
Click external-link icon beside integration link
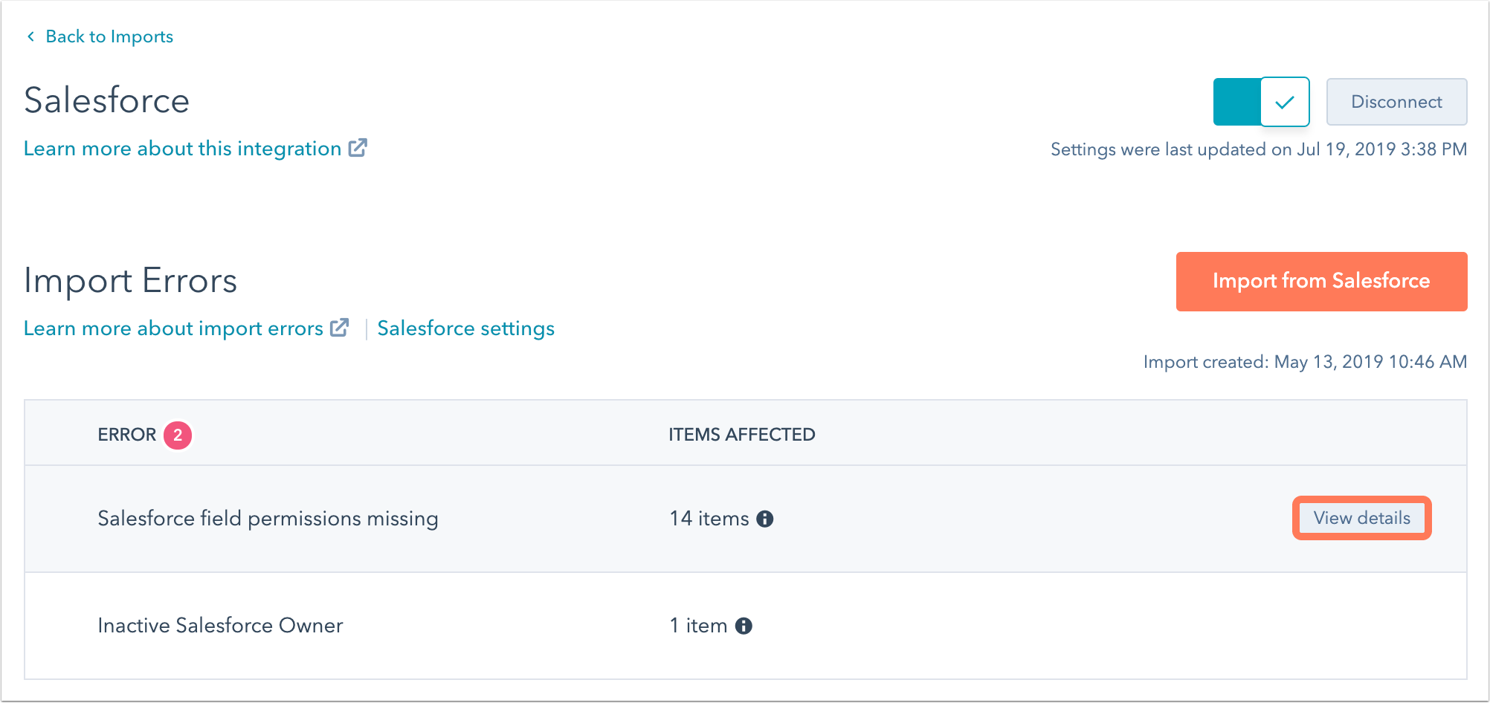click(x=358, y=148)
